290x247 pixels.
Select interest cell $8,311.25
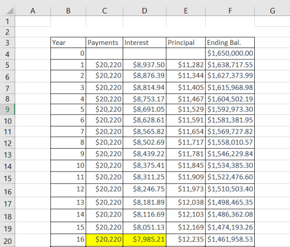click(x=144, y=177)
